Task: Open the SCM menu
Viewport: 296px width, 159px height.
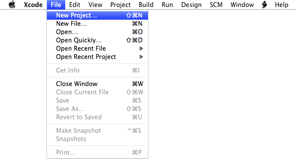Action: pos(216,4)
